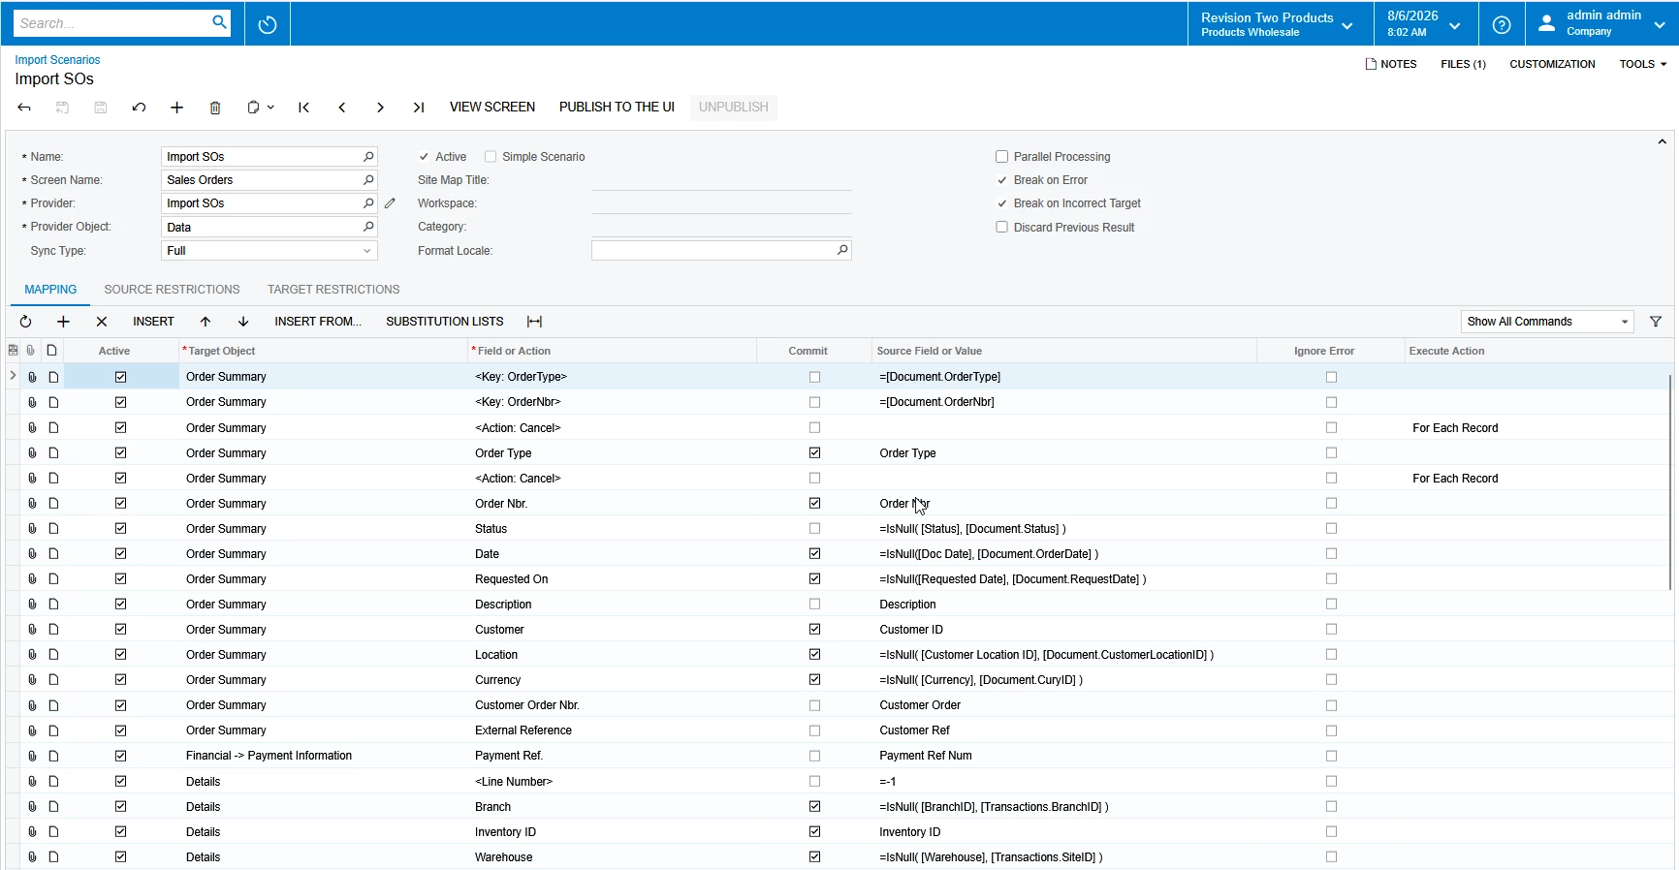Edit the Provider with pencil icon

(390, 203)
